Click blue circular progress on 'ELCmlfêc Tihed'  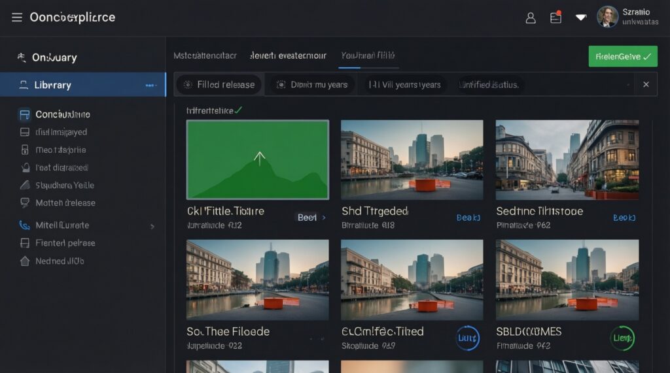coord(467,338)
